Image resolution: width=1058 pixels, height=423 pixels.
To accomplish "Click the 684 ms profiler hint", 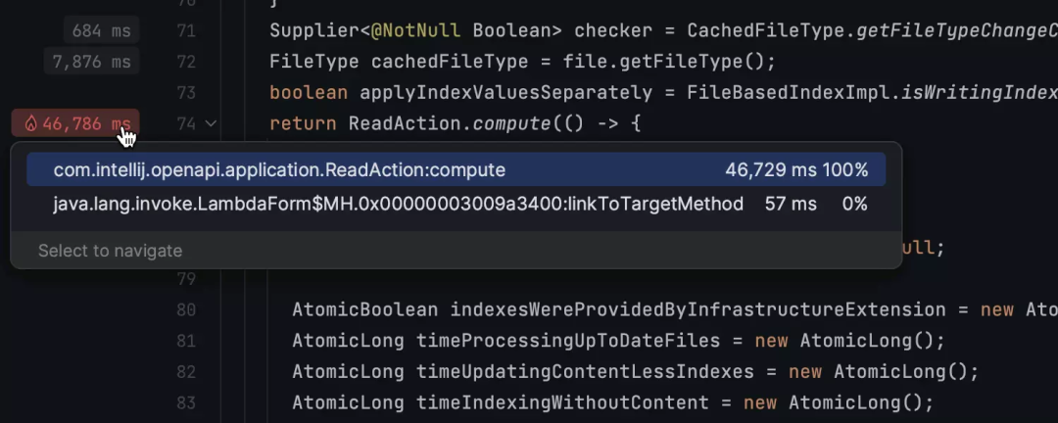I will pyautogui.click(x=101, y=31).
